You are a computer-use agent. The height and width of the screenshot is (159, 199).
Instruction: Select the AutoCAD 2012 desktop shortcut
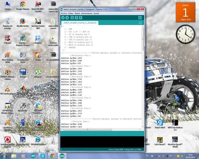coord(38,7)
